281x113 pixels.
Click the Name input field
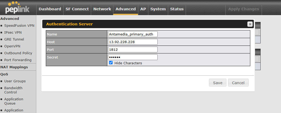click(133, 34)
